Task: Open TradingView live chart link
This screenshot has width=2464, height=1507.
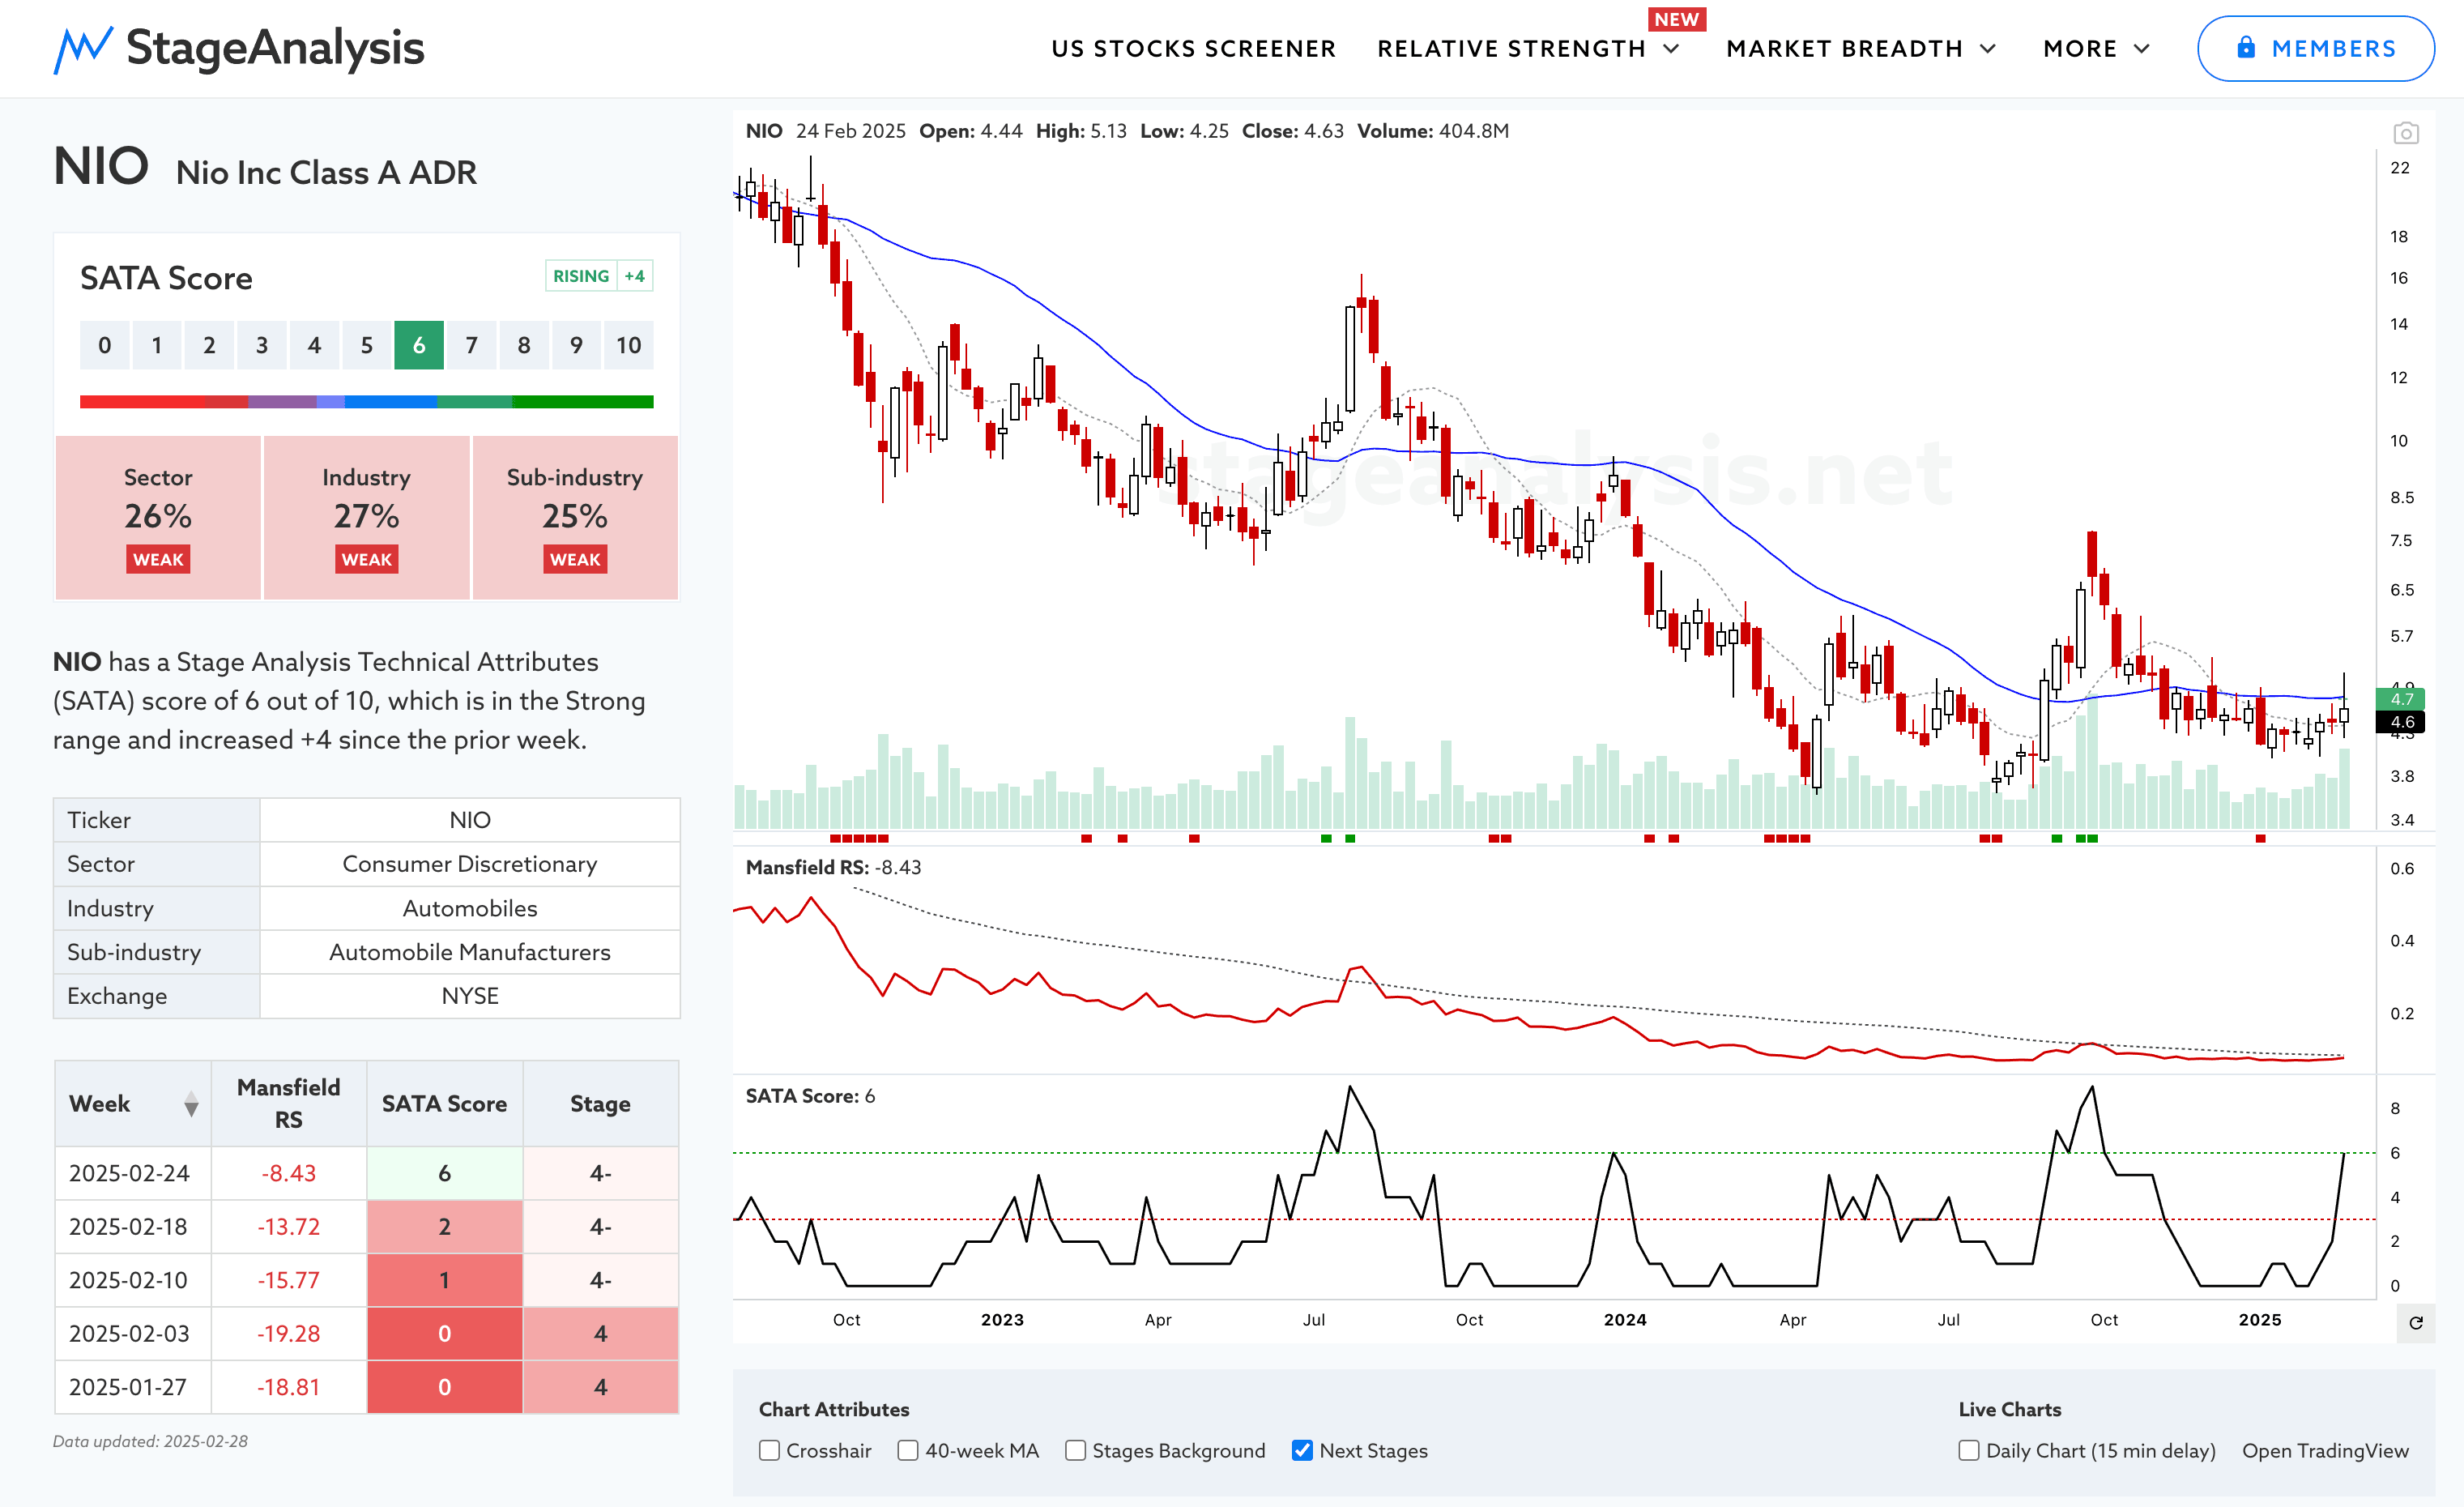Action: click(x=2325, y=1450)
